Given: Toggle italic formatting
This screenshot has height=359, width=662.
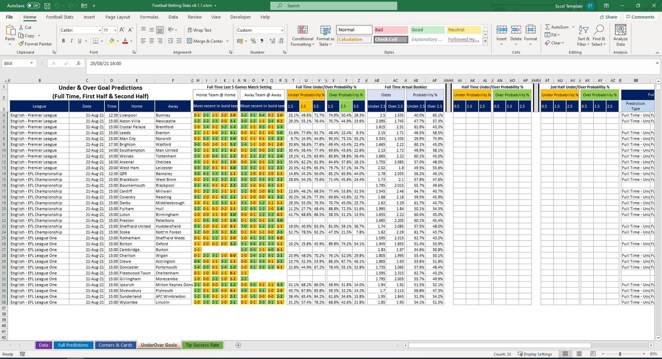Looking at the screenshot, I should click(71, 41).
